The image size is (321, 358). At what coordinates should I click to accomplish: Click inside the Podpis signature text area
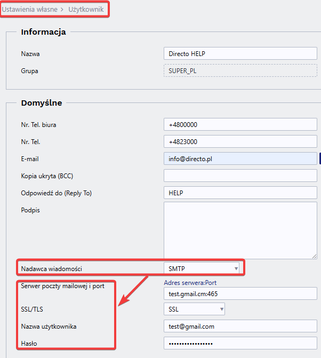point(240,230)
